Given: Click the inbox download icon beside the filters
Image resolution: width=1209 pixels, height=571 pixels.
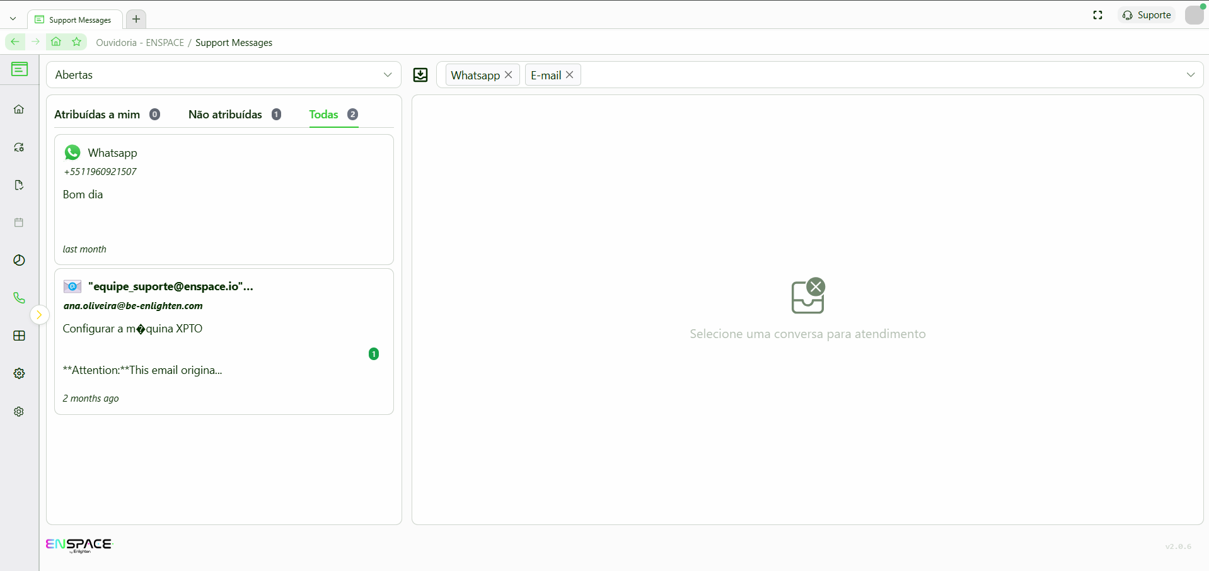Looking at the screenshot, I should (x=420, y=75).
